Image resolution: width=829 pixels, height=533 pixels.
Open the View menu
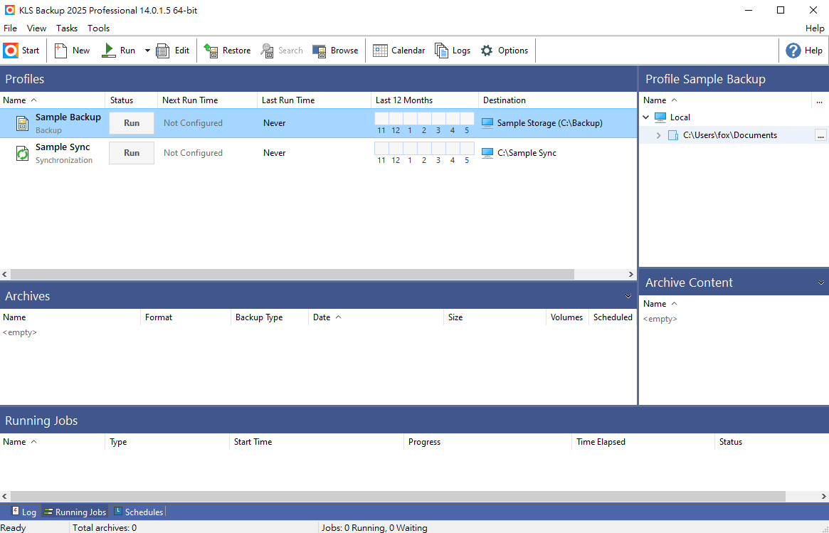click(x=36, y=28)
